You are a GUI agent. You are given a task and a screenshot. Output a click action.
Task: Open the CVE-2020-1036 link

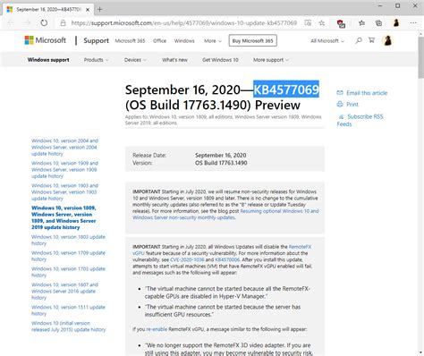(x=187, y=259)
